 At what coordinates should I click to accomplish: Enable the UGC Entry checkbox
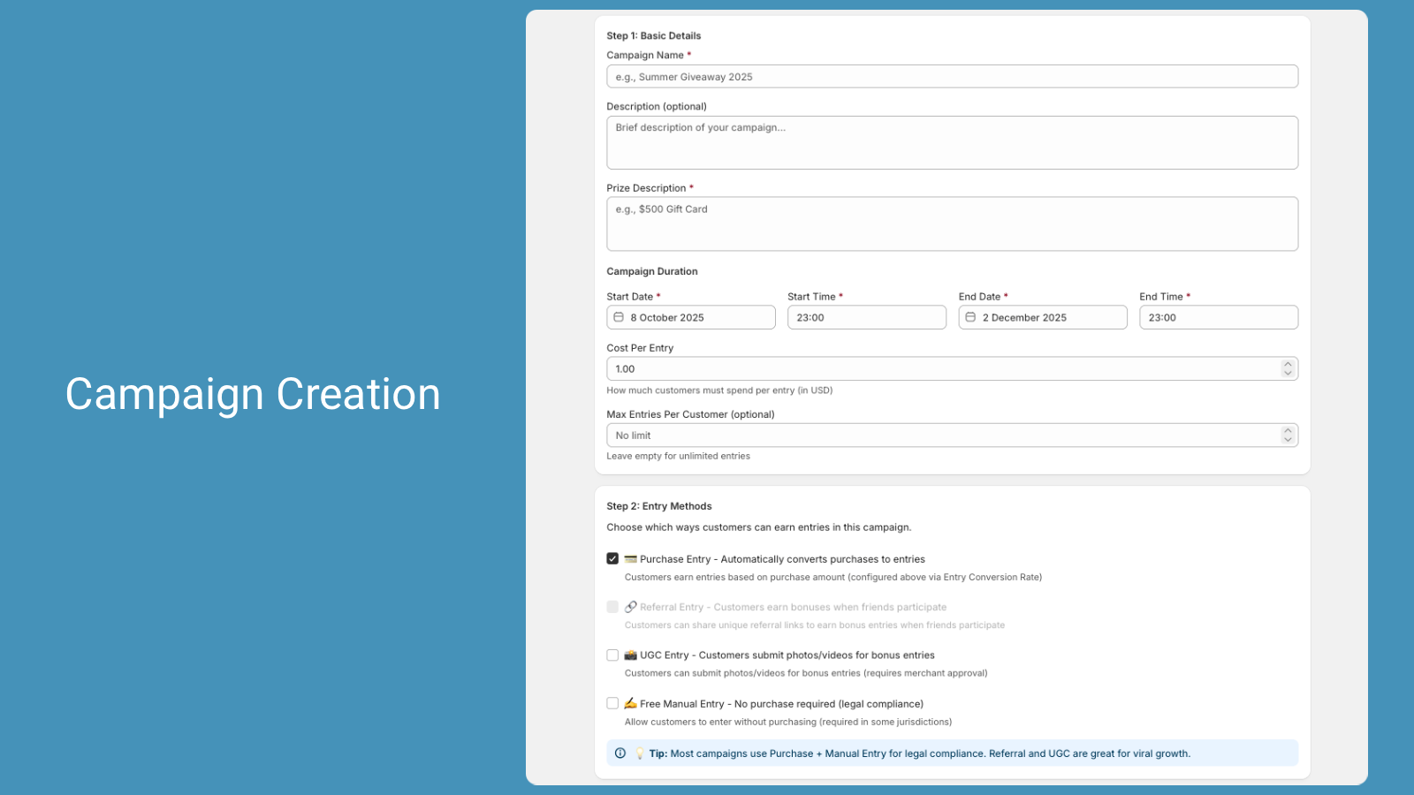(x=612, y=655)
